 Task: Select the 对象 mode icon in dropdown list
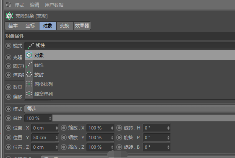[29, 55]
